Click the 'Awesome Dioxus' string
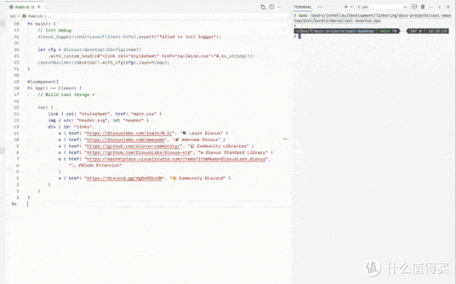Image resolution: width=456 pixels, height=284 pixels. click(x=197, y=140)
